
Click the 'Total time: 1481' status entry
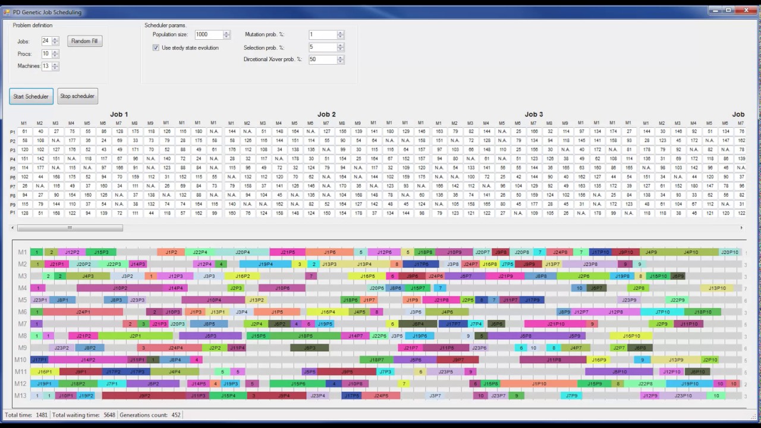[x=26, y=415]
